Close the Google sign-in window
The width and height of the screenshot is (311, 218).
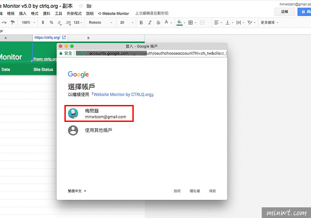[61, 46]
